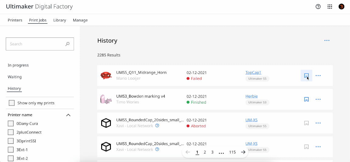The image size is (350, 162).
Task: Click the user account avatar
Action: tap(341, 7)
